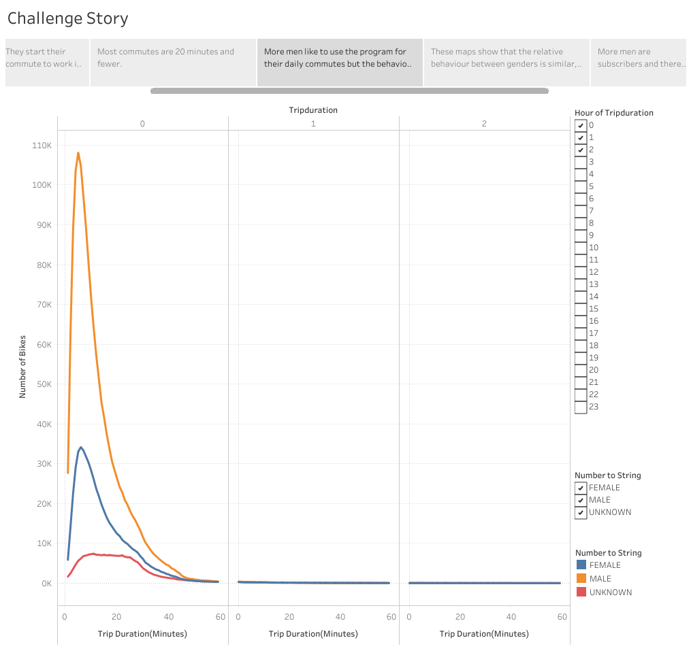The image size is (691, 655).
Task: Click the Tripduration column header labeled 1
Action: [x=314, y=123]
